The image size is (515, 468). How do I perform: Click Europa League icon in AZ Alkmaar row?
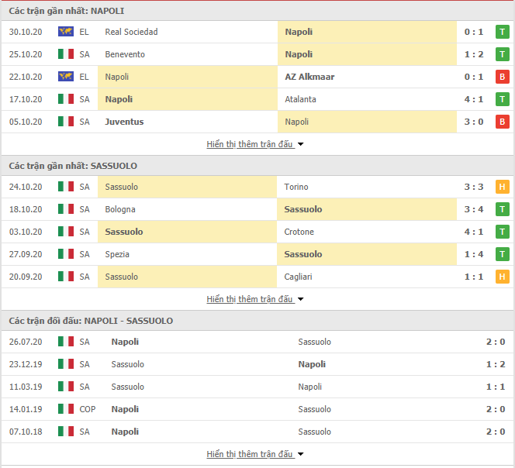click(66, 77)
